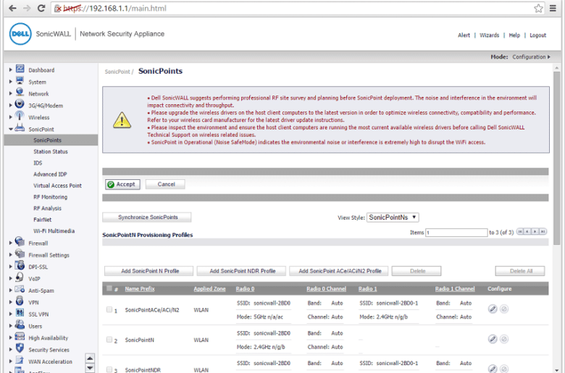Go back with the browser back arrow
The image size is (565, 373).
coord(12,8)
